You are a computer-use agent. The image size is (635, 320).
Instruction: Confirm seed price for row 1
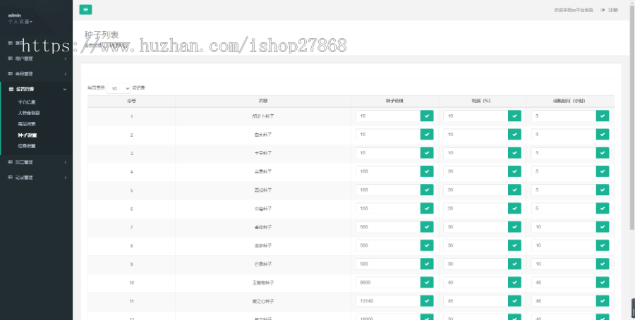tap(427, 116)
